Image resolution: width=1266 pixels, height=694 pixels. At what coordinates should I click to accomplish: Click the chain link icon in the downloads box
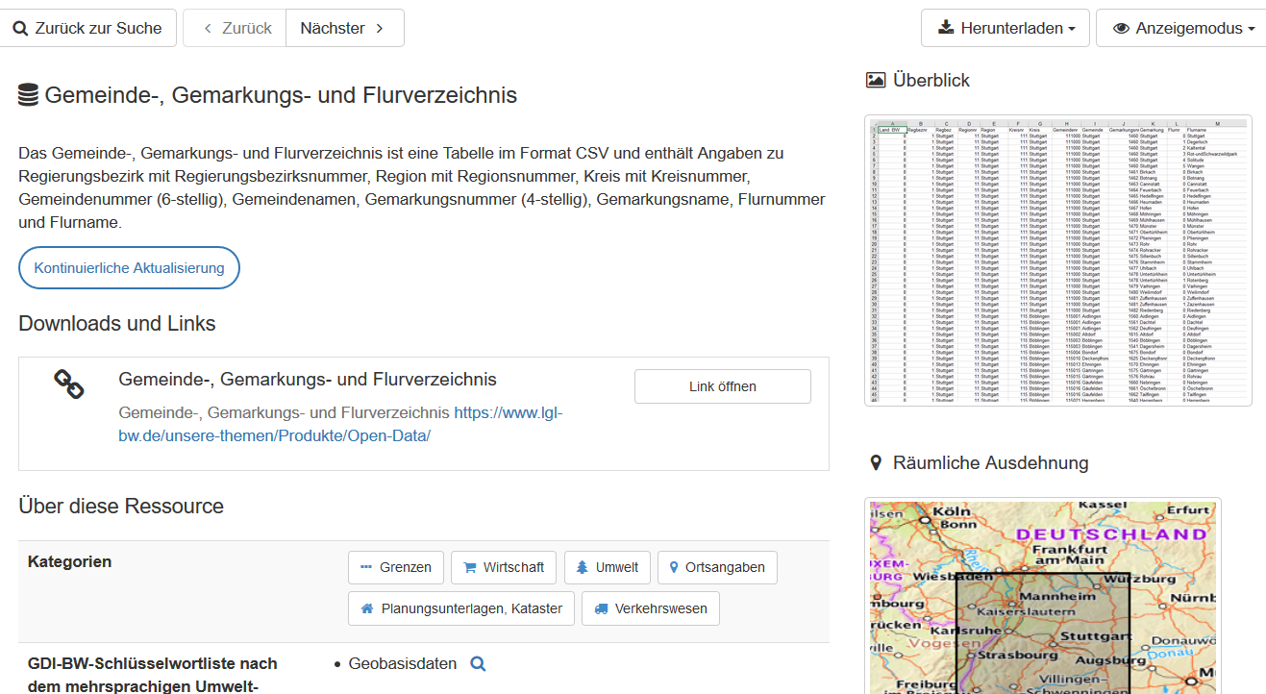(68, 384)
